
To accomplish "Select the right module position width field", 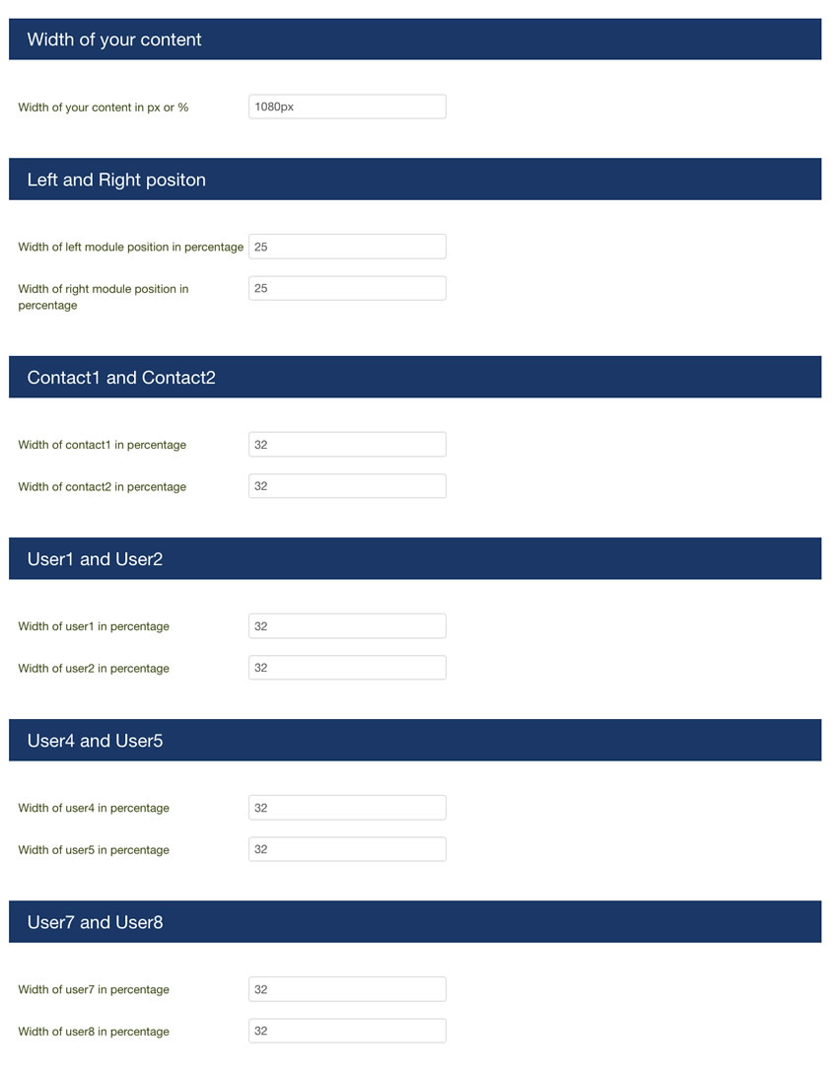I will tap(347, 288).
